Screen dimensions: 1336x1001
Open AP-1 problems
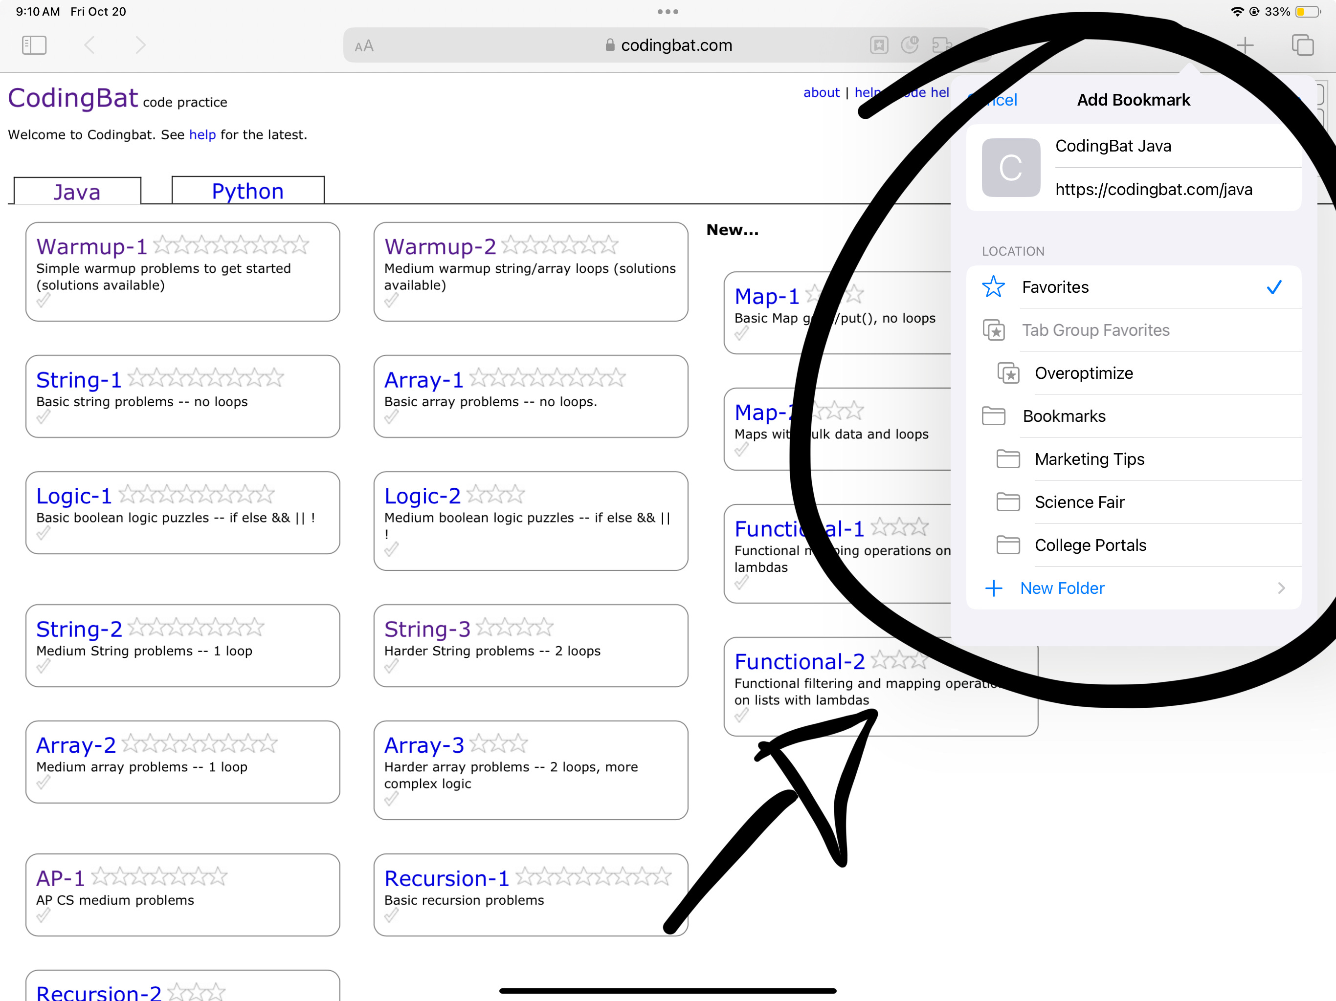(61, 878)
